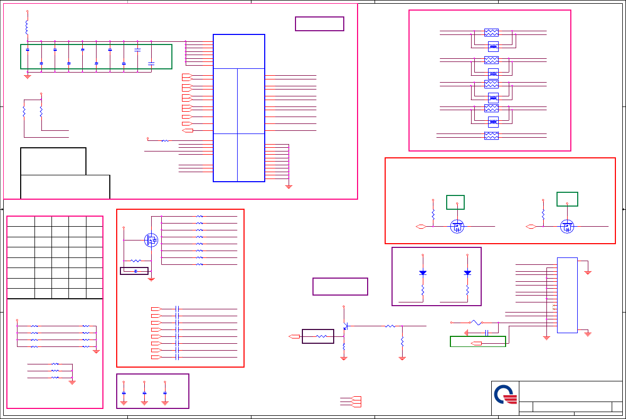Click the empty purple box beside the IC top
The image size is (626, 419).
[x=319, y=24]
